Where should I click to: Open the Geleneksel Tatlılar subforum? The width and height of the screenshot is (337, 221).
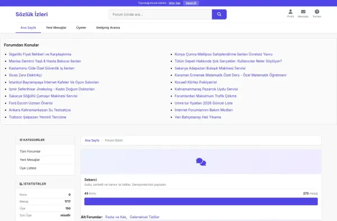[144, 217]
